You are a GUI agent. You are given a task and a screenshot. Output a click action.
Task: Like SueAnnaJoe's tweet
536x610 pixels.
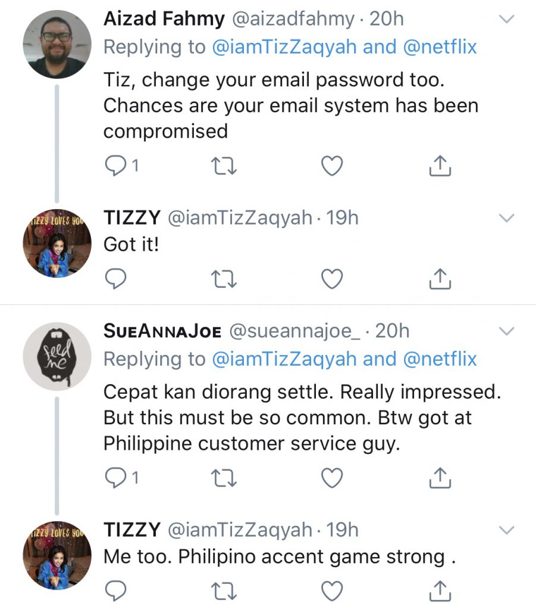click(x=332, y=478)
